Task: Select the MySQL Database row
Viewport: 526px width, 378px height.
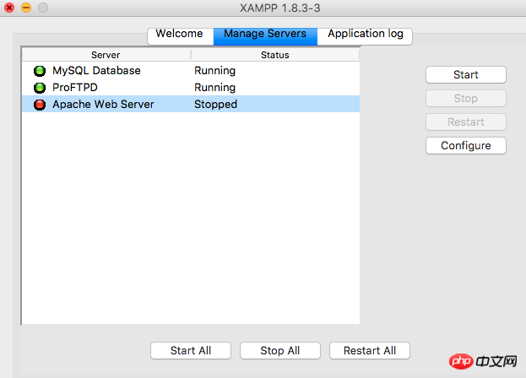Action: pyautogui.click(x=191, y=71)
